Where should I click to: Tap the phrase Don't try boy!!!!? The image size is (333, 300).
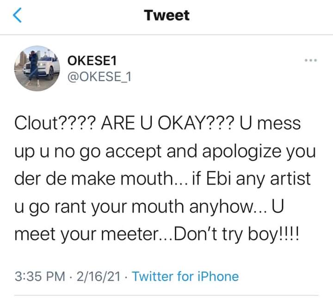tap(237, 234)
